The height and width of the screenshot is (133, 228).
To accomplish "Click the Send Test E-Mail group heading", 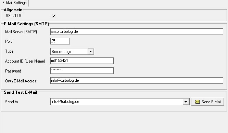I will click(21, 92).
